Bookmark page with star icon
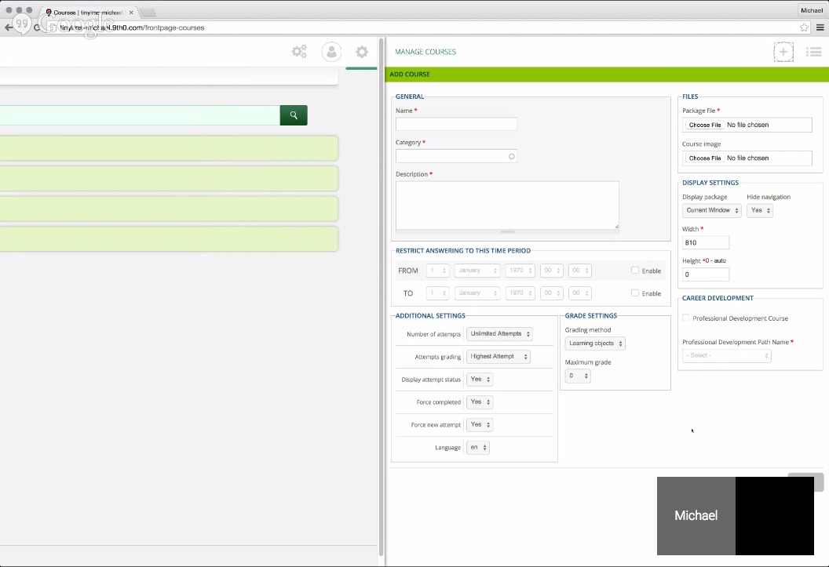The image size is (829, 567). [x=804, y=27]
